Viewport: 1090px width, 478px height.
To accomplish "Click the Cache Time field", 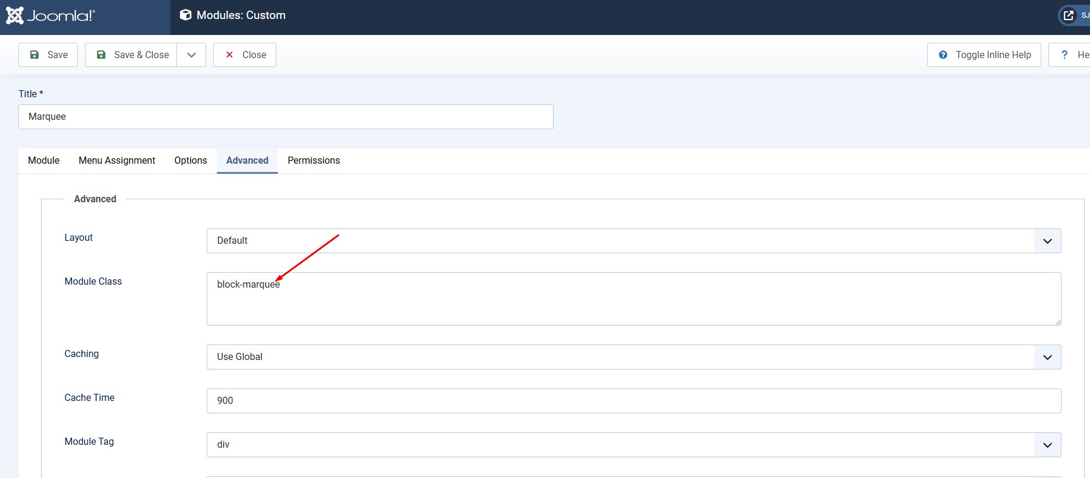I will pos(633,401).
